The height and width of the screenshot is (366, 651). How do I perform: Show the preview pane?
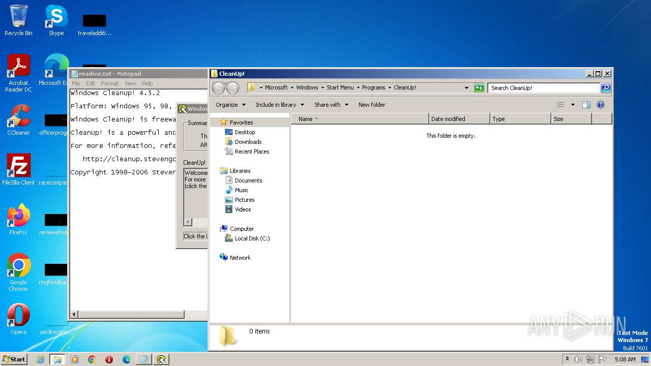coord(586,105)
